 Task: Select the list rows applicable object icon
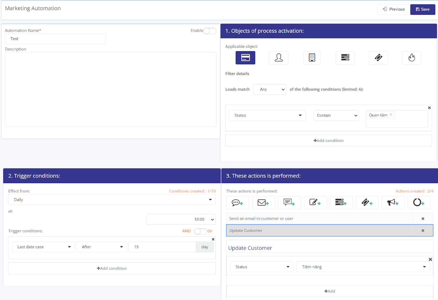[x=345, y=58]
